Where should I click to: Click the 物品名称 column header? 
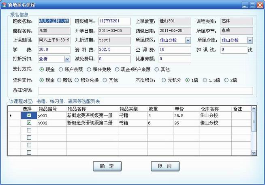(92, 109)
